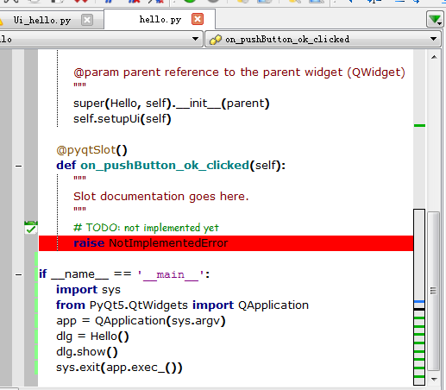The height and width of the screenshot is (390, 446).
Task: Click the 'dlg = Hello()' line
Action: coord(92,337)
